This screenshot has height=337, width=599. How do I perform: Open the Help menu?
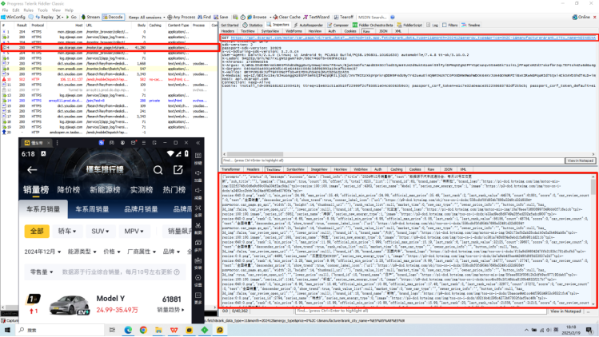click(69, 10)
